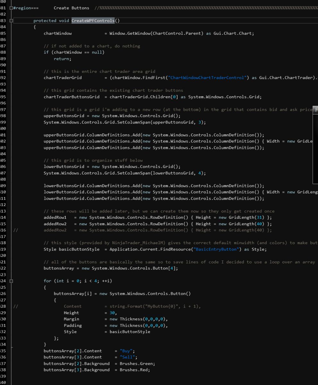This screenshot has height=385, width=318.
Task: Click the "BasicEntryButton" string literal
Action: (x=216, y=249)
